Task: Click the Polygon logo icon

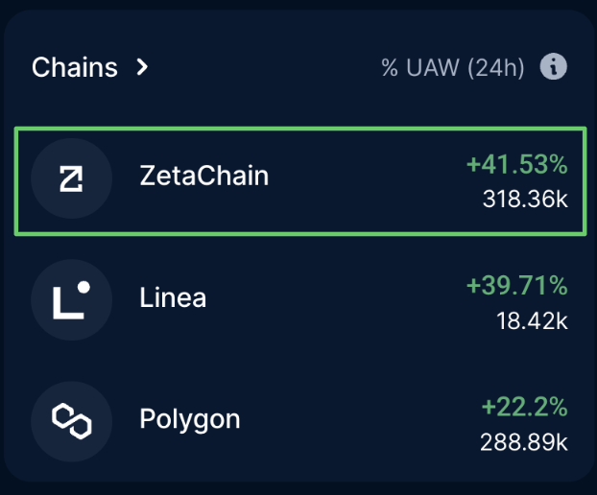Action: (x=72, y=421)
